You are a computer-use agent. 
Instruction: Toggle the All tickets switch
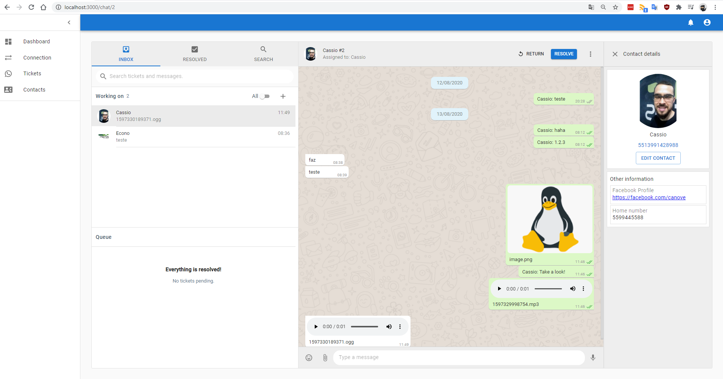265,96
